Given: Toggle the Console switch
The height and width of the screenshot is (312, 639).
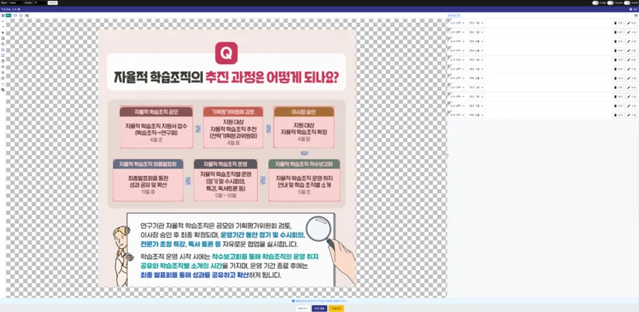Looking at the screenshot, I should pos(610,3).
